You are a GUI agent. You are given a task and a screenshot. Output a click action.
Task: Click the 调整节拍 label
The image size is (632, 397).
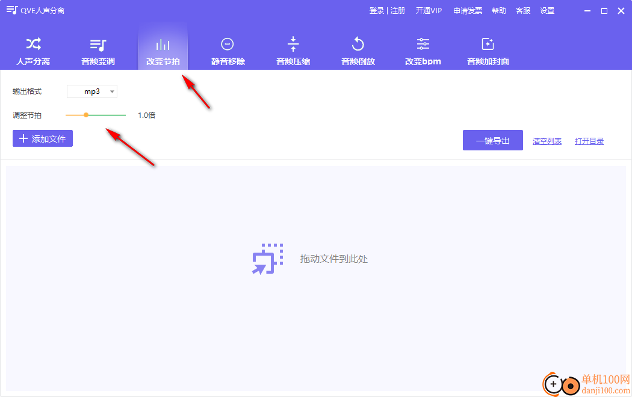tap(27, 115)
